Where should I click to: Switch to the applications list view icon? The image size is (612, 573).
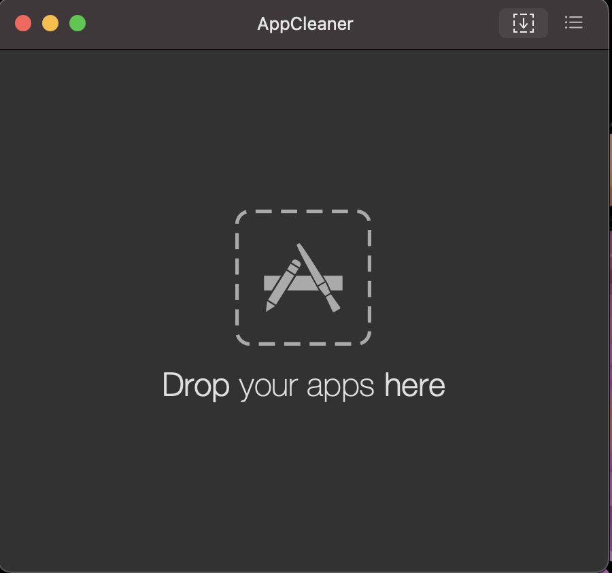[x=573, y=22]
